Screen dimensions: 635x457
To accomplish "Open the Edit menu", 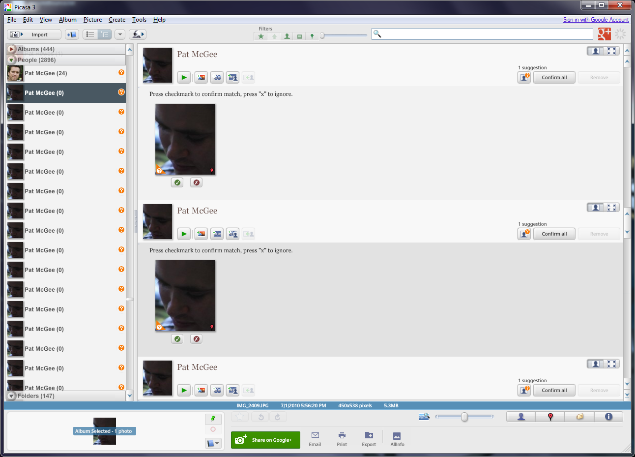I will tap(28, 20).
